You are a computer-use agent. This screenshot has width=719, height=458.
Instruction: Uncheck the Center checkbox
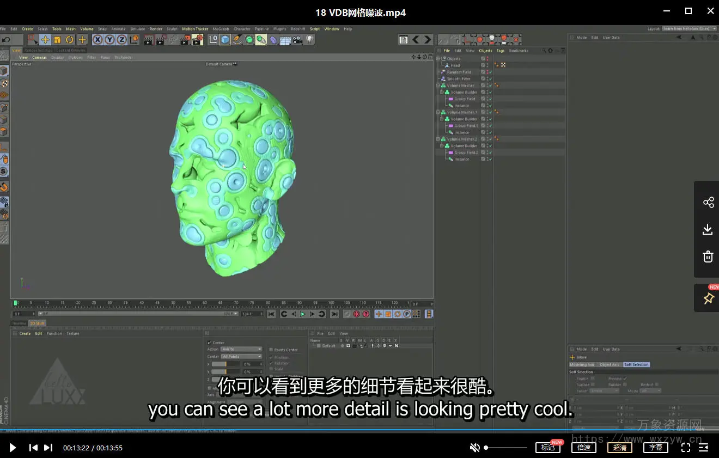209,343
